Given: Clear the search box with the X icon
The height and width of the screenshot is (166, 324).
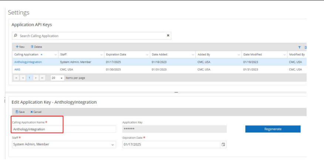Looking at the screenshot, I should (x=168, y=36).
